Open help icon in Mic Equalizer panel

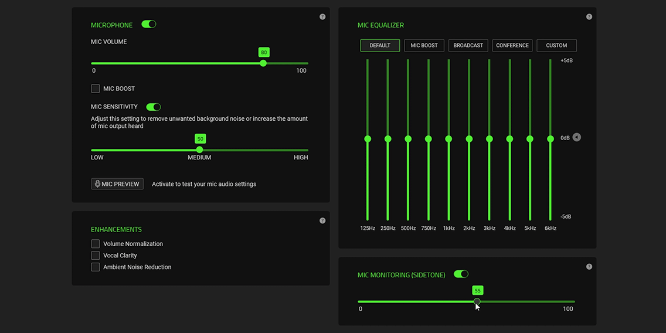click(x=589, y=17)
